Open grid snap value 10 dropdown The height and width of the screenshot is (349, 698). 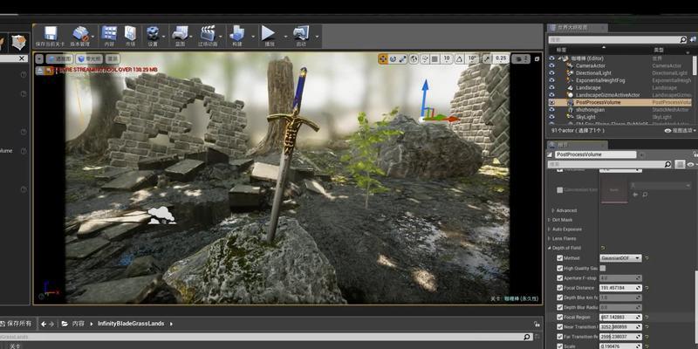[447, 58]
